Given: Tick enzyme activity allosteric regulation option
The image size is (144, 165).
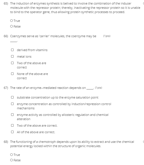Looking at the screenshot, I should pos(12,115).
